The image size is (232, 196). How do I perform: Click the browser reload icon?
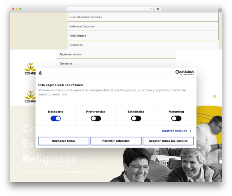click(151, 9)
